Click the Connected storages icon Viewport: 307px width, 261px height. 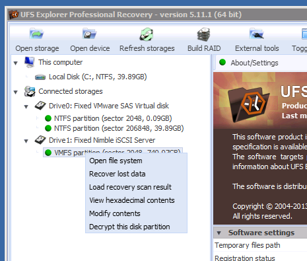click(x=30, y=91)
